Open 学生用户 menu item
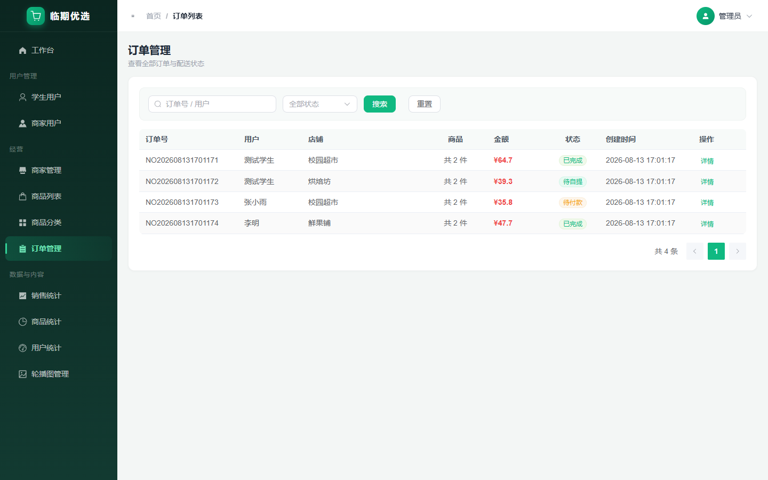This screenshot has width=768, height=480. (x=59, y=97)
